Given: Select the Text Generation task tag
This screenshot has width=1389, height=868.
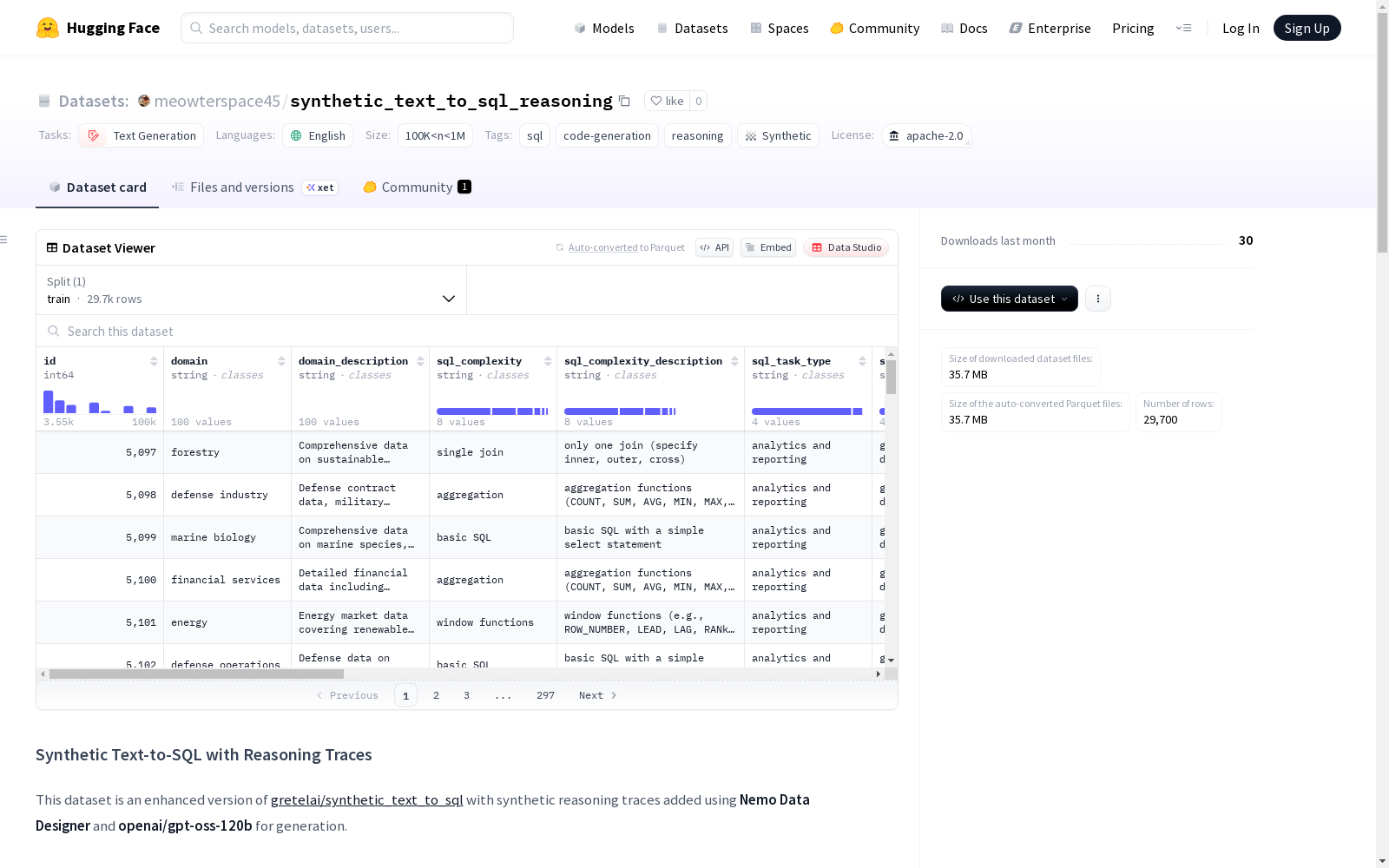Looking at the screenshot, I should click(x=142, y=135).
